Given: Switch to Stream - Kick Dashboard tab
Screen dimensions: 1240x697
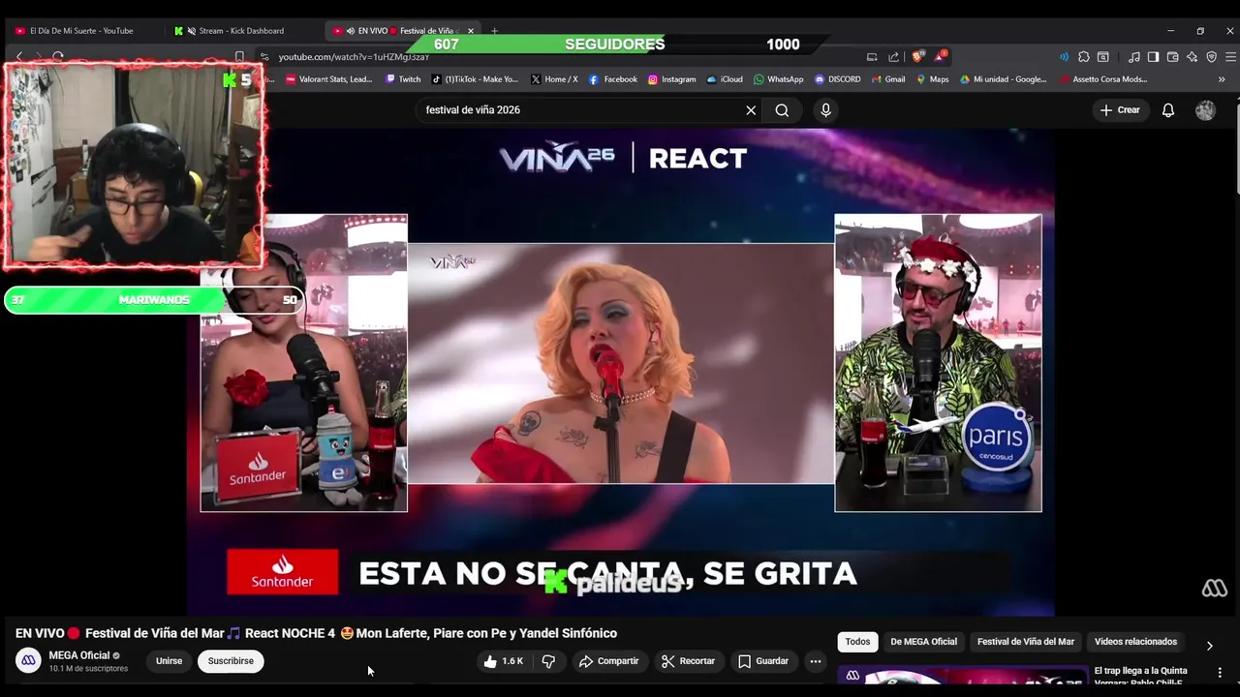Looking at the screenshot, I should pos(241,31).
